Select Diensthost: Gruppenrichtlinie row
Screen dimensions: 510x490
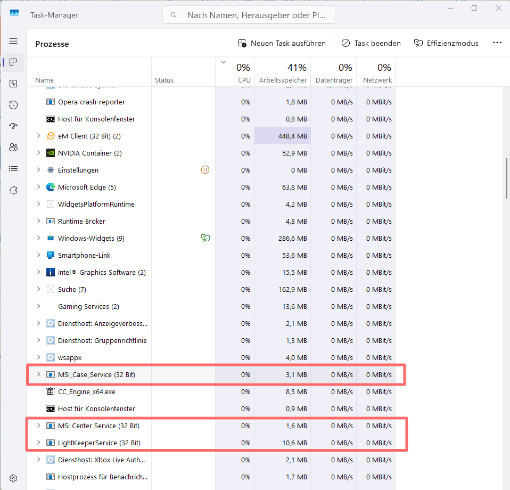(x=211, y=341)
